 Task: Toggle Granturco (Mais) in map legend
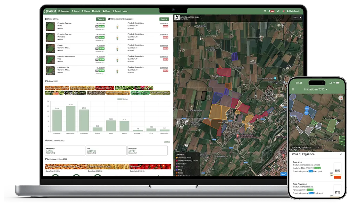(x=186, y=158)
